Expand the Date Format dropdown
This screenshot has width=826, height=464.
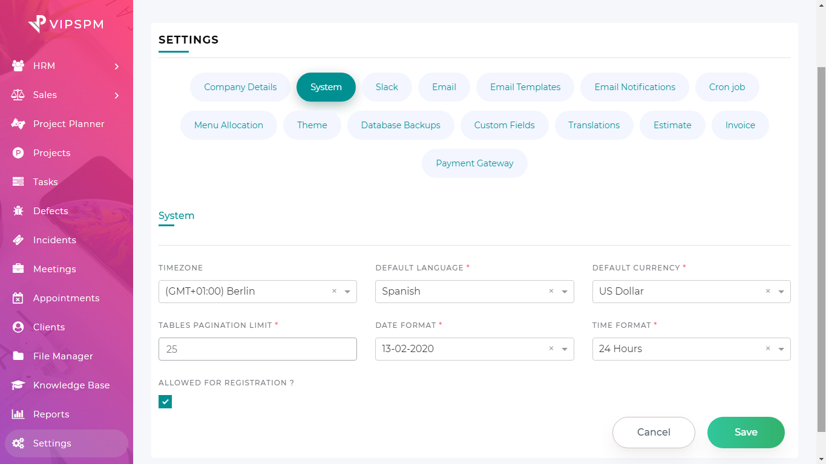click(x=565, y=349)
